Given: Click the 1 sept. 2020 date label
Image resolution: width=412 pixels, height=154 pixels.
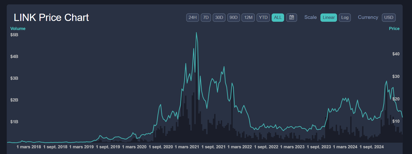Looking at the screenshot, I should [161, 147].
